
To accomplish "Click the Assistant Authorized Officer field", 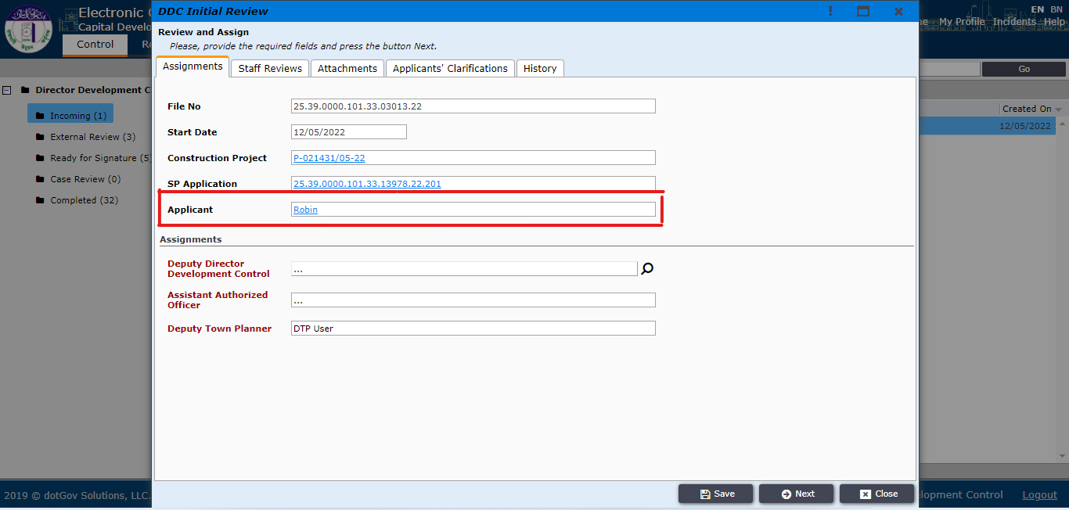I will [473, 300].
